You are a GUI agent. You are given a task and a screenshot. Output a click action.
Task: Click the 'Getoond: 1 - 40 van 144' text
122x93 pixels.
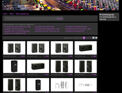coord(73,38)
